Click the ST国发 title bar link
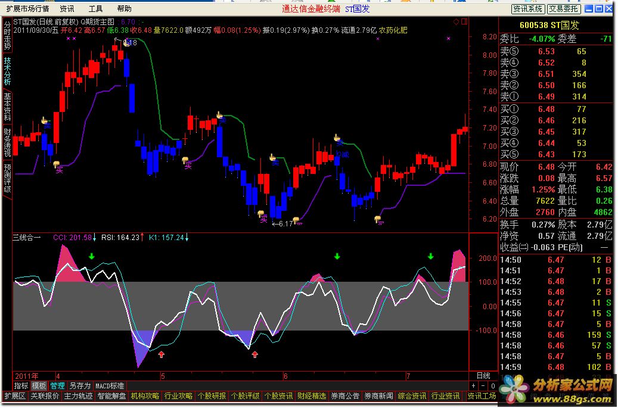The height and width of the screenshot is (408, 618). pos(357,9)
